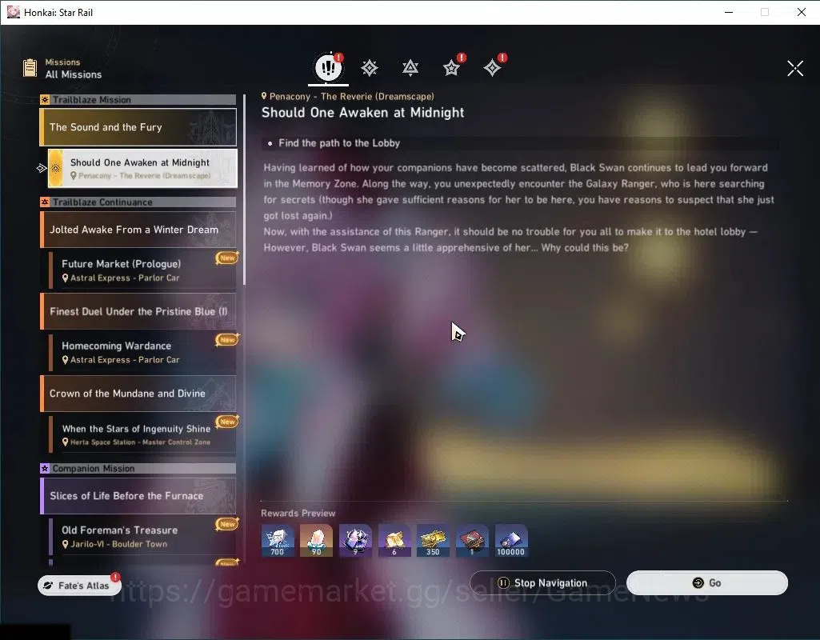Select Future Market (Prologue) mission
Image resolution: width=820 pixels, height=640 pixels.
tap(142, 270)
